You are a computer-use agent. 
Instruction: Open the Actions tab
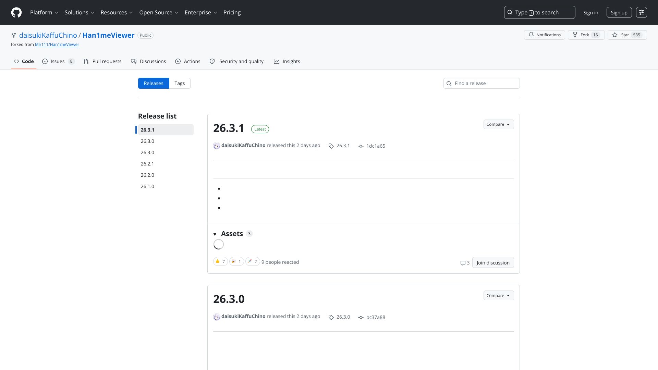click(187, 61)
